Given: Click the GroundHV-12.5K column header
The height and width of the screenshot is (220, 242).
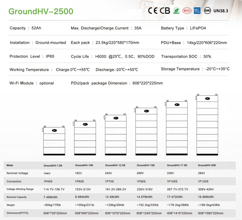Looking at the screenshot, I should click(x=115, y=165).
